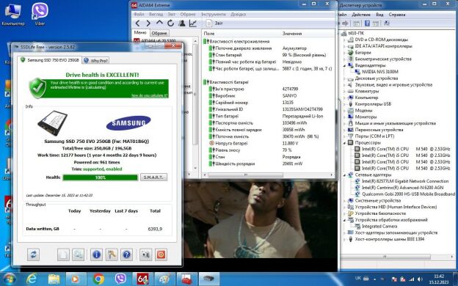Select NVIDIA NVS 3100M device
Viewport: 458px width, 286px height.
click(x=380, y=72)
